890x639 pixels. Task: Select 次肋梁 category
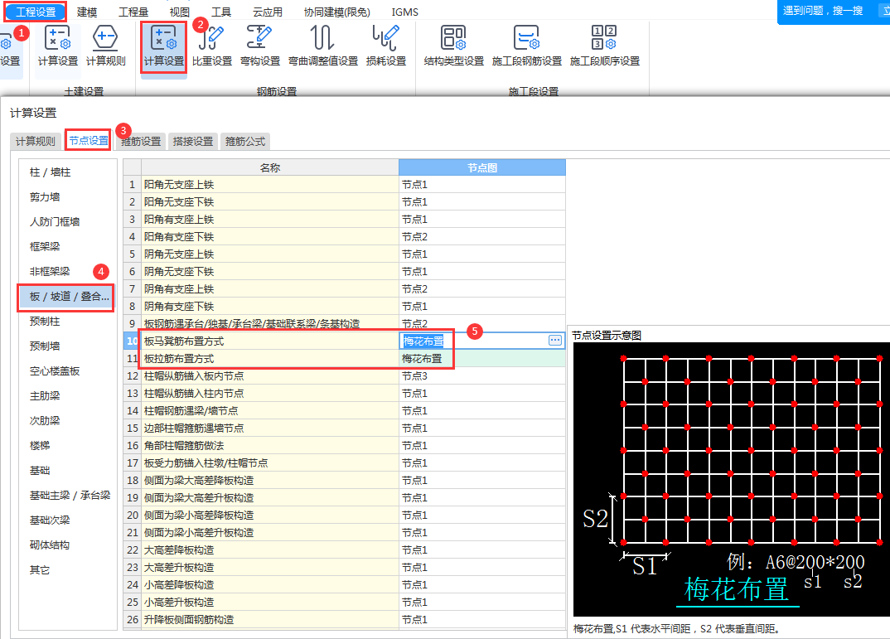[x=45, y=420]
